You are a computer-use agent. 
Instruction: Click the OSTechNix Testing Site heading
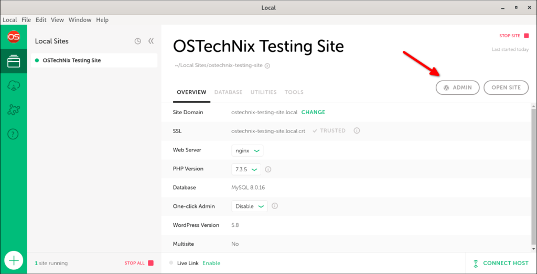[258, 46]
